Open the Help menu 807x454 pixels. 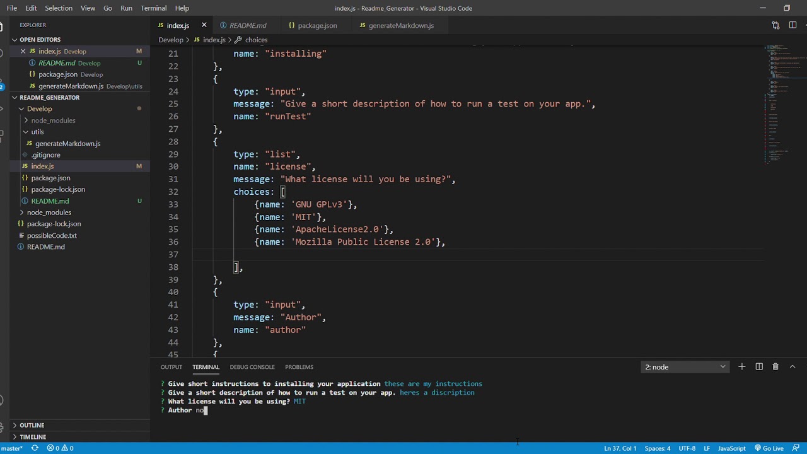(x=182, y=8)
